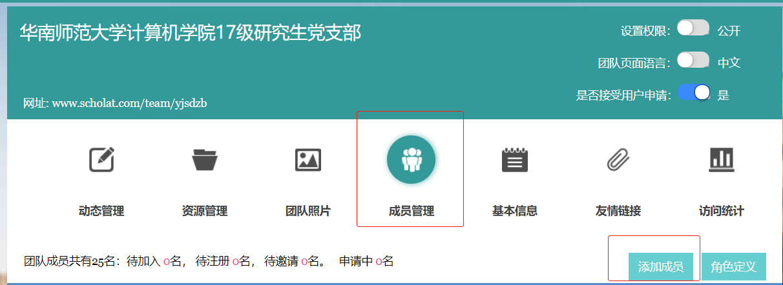The height and width of the screenshot is (285, 783).
Task: Click the 申请中 applicant count number
Action: [x=379, y=262]
